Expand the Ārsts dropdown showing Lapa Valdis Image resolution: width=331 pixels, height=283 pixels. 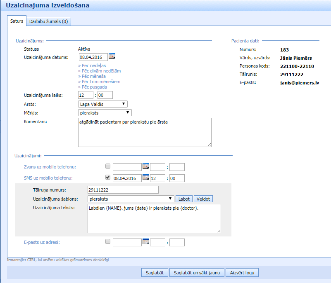click(103, 104)
